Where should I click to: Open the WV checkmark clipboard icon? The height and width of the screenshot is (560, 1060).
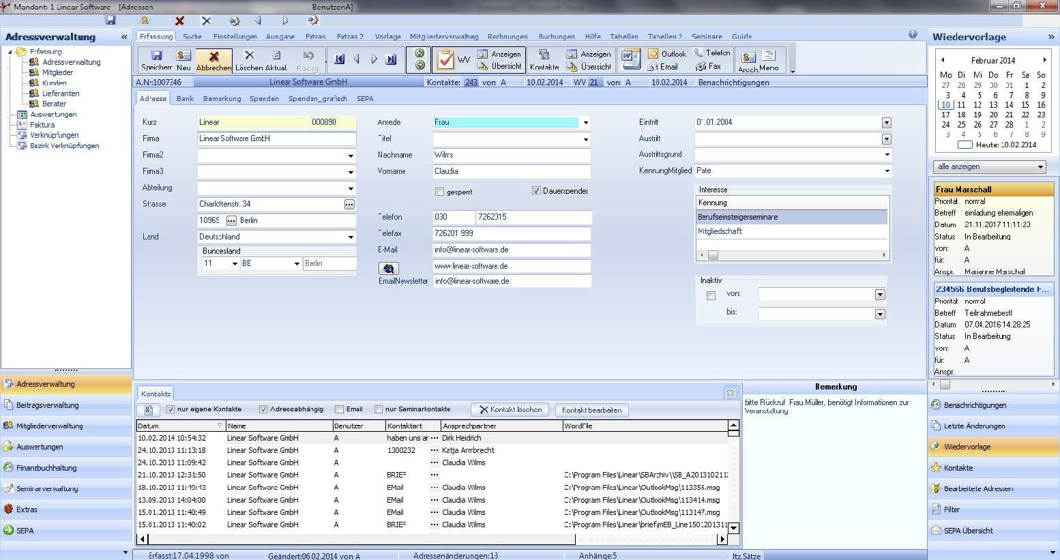tap(445, 60)
